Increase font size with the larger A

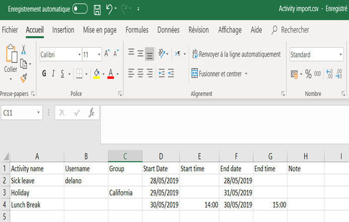[107, 53]
